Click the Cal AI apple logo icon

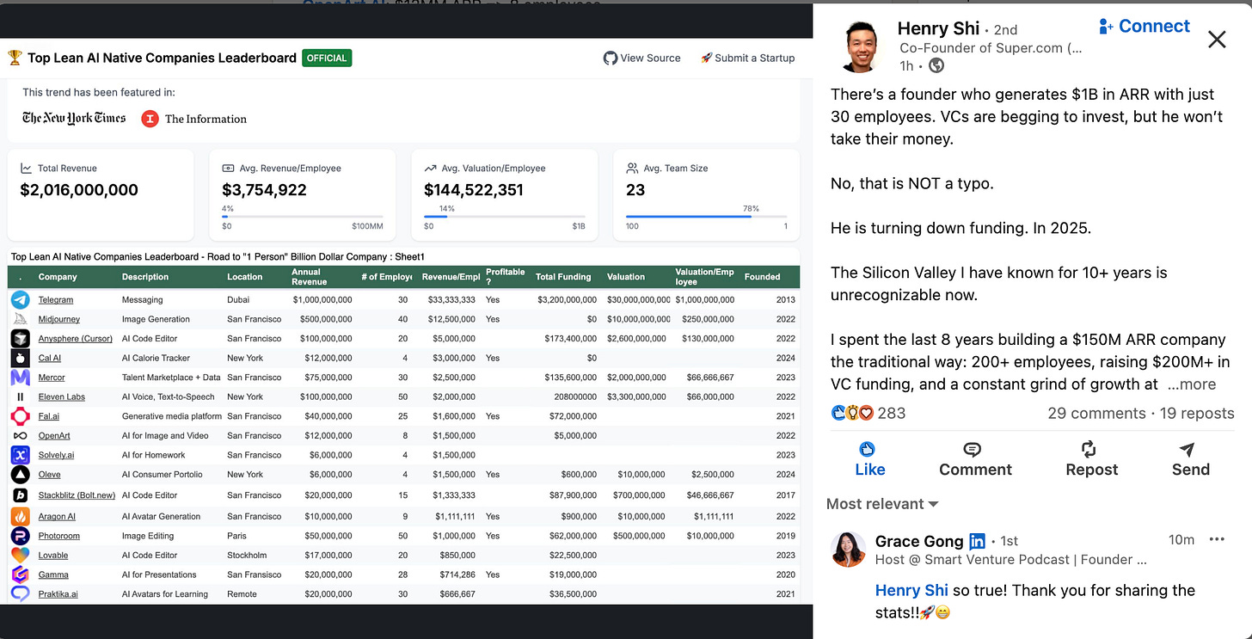click(x=21, y=358)
